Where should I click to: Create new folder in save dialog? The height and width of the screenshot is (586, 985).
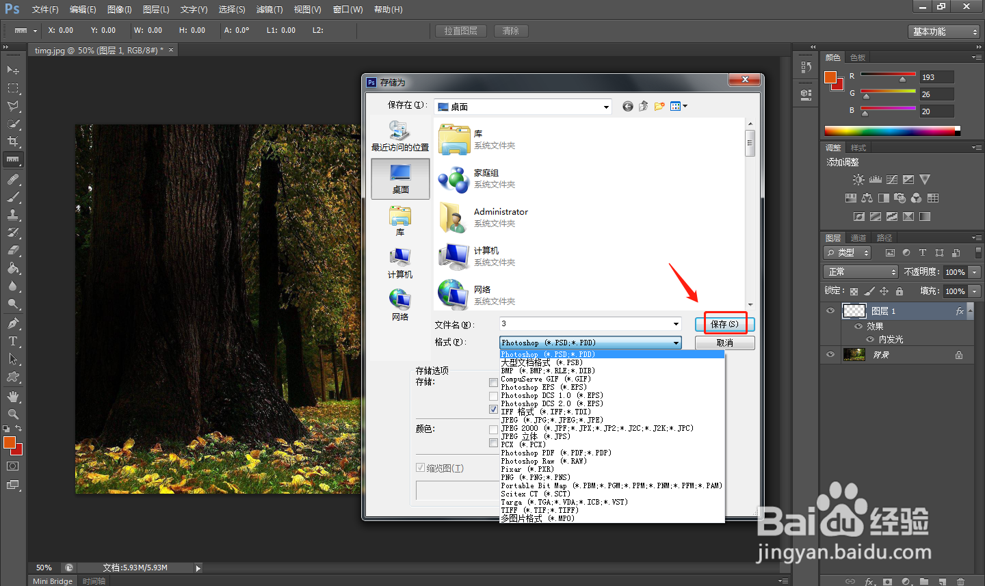659,106
